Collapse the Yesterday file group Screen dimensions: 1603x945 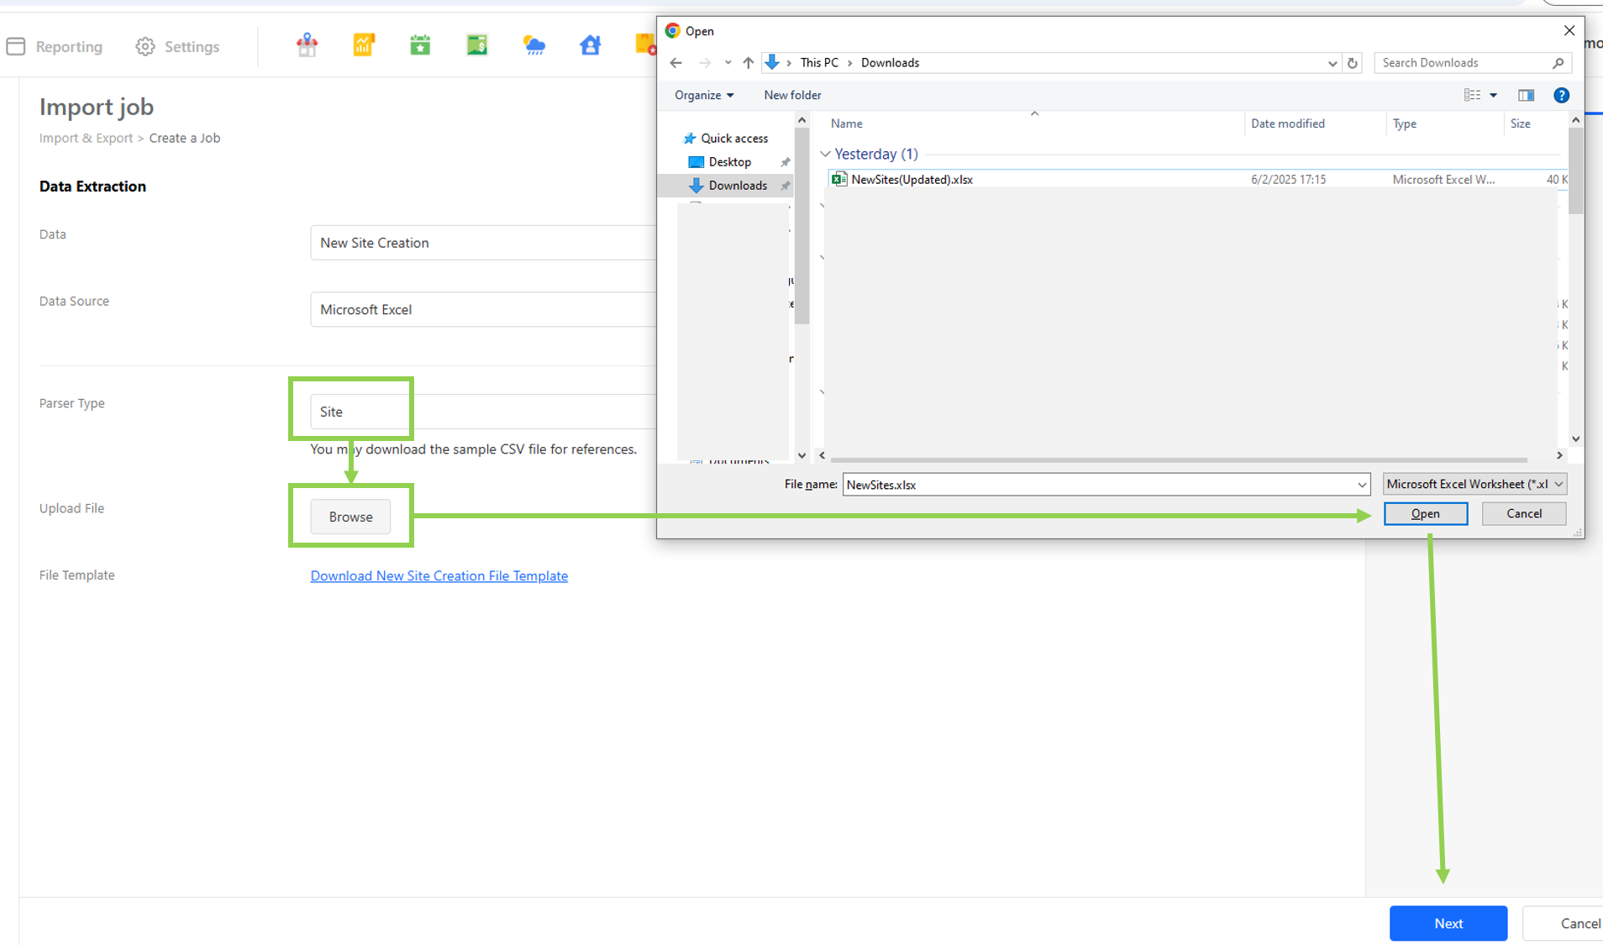825,154
